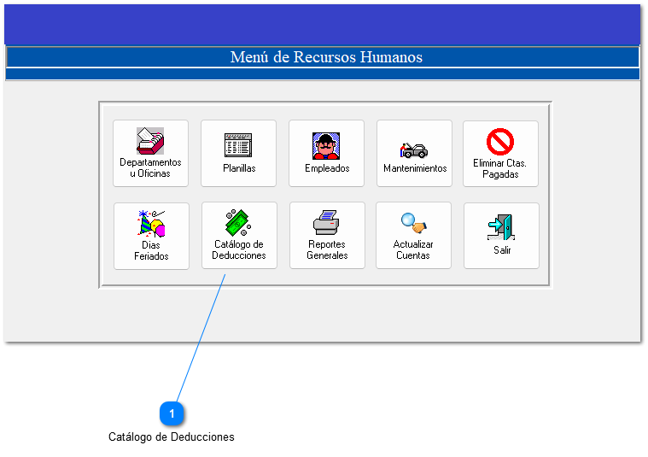The height and width of the screenshot is (457, 648).
Task: Click the handshake Actualizar Cuentas icon
Action: point(413,223)
